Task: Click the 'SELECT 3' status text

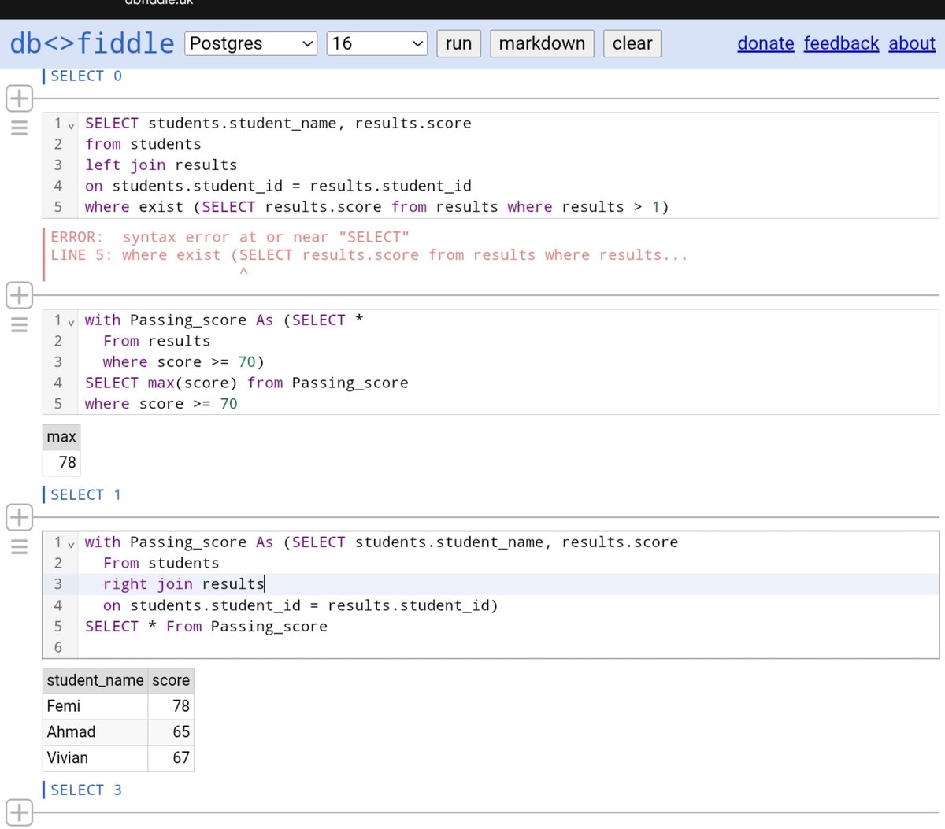Action: (x=86, y=790)
